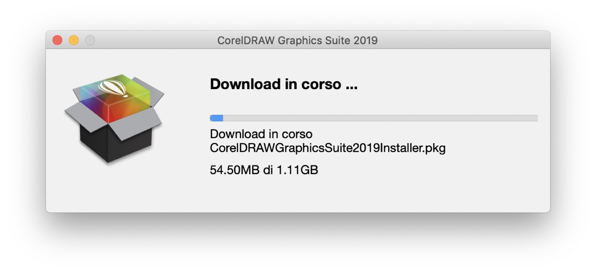Minimize the installer window with yellow button
Image resolution: width=596 pixels, height=273 pixels.
coord(74,40)
